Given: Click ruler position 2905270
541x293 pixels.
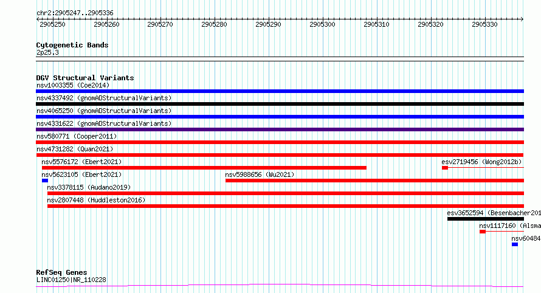Looking at the screenshot, I should (160, 24).
